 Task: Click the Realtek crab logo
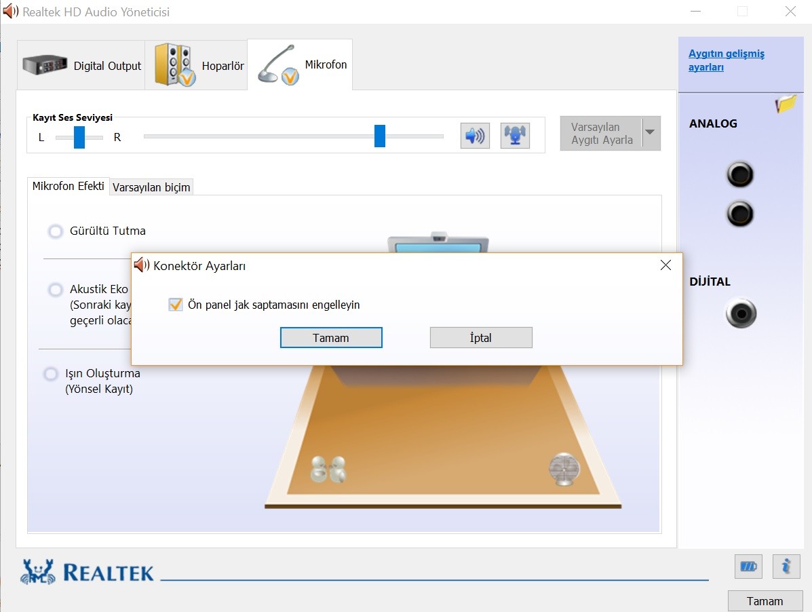point(37,571)
